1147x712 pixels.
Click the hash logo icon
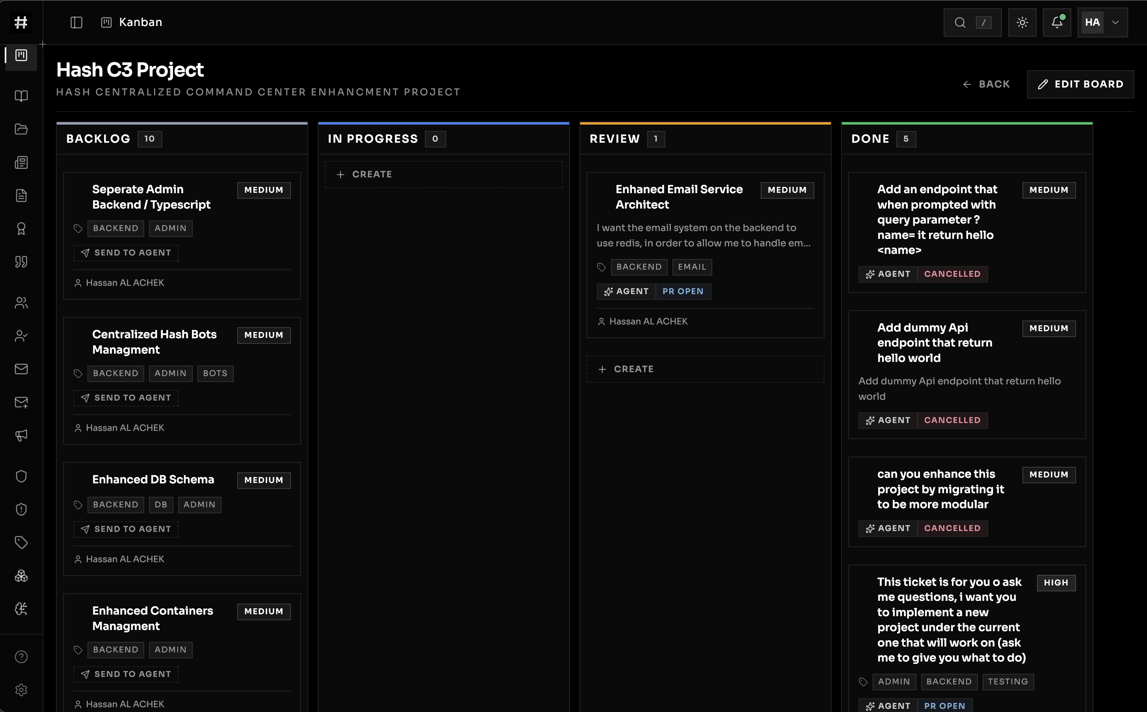pos(21,22)
